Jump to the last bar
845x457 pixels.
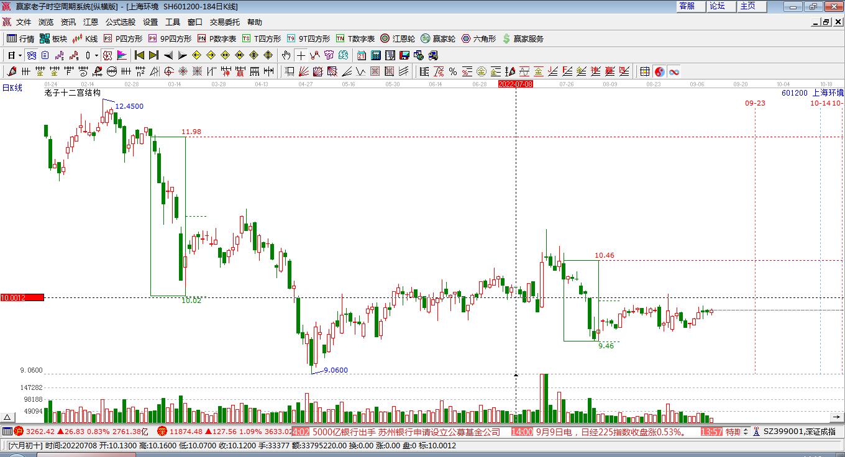click(153, 55)
